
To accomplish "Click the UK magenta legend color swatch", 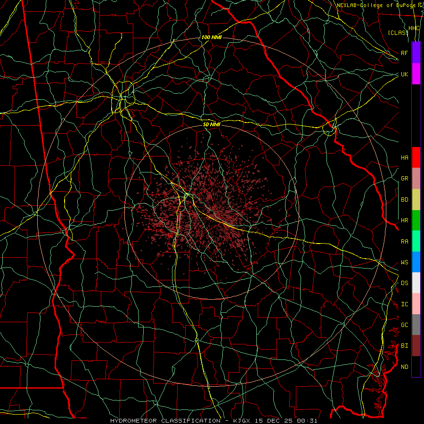I will pyautogui.click(x=416, y=74).
